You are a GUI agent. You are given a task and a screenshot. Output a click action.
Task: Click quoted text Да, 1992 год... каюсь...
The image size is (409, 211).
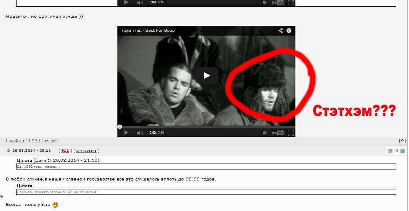tap(38, 167)
